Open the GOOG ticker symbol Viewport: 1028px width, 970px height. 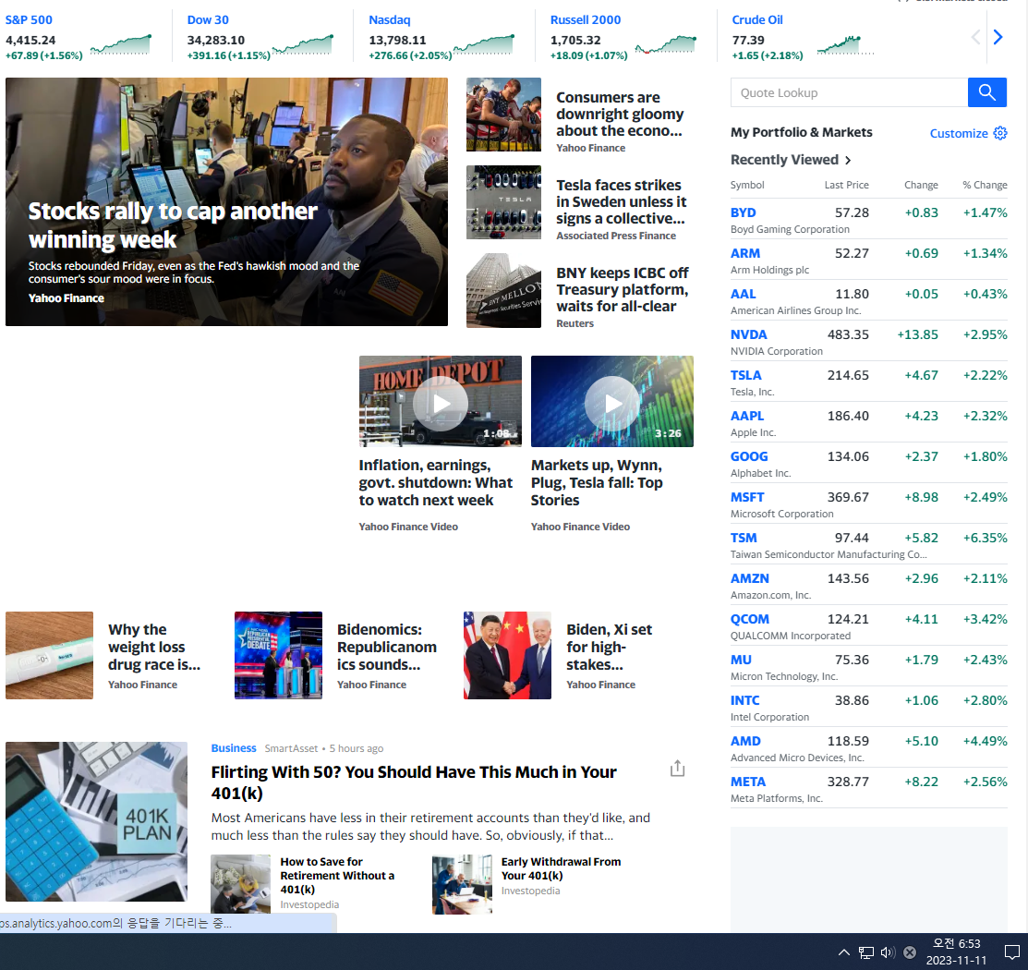click(749, 456)
